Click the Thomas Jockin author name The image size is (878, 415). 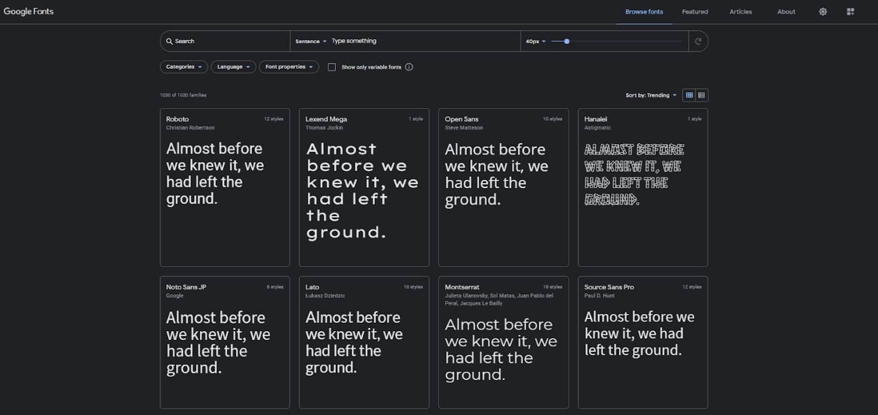click(x=324, y=128)
